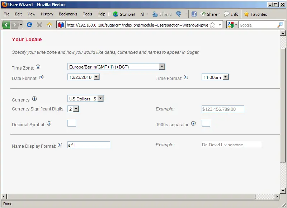The image size is (287, 208).
Task: Click the Facebook icon in the toolbar
Action: 194,14
